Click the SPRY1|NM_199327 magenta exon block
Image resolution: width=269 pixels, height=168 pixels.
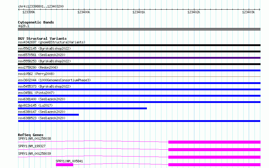tap(215, 150)
